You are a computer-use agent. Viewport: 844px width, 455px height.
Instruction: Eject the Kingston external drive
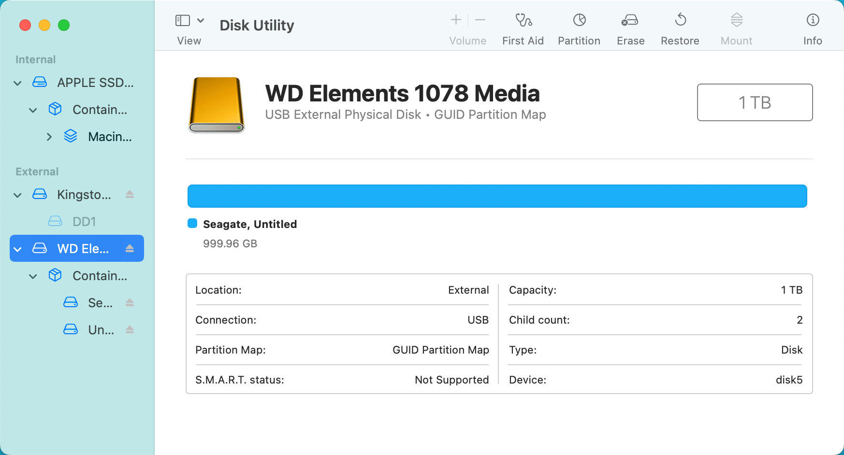point(130,195)
